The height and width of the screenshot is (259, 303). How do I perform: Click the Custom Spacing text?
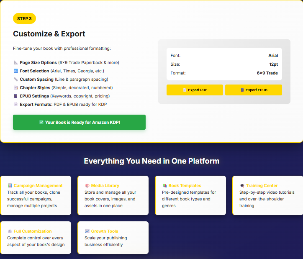(x=36, y=79)
